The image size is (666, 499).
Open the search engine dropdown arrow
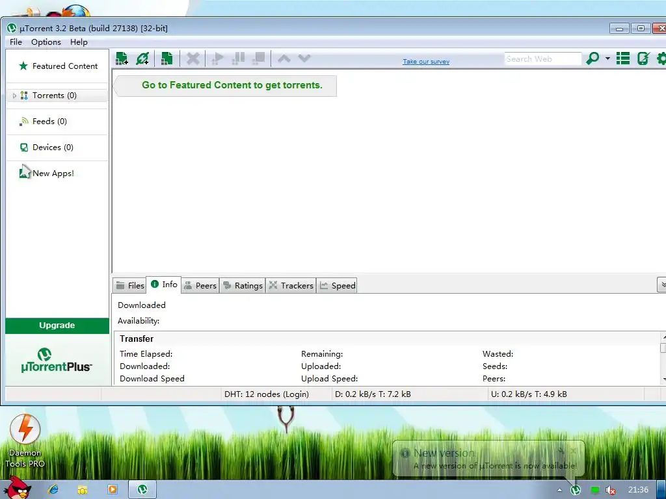[x=608, y=58]
